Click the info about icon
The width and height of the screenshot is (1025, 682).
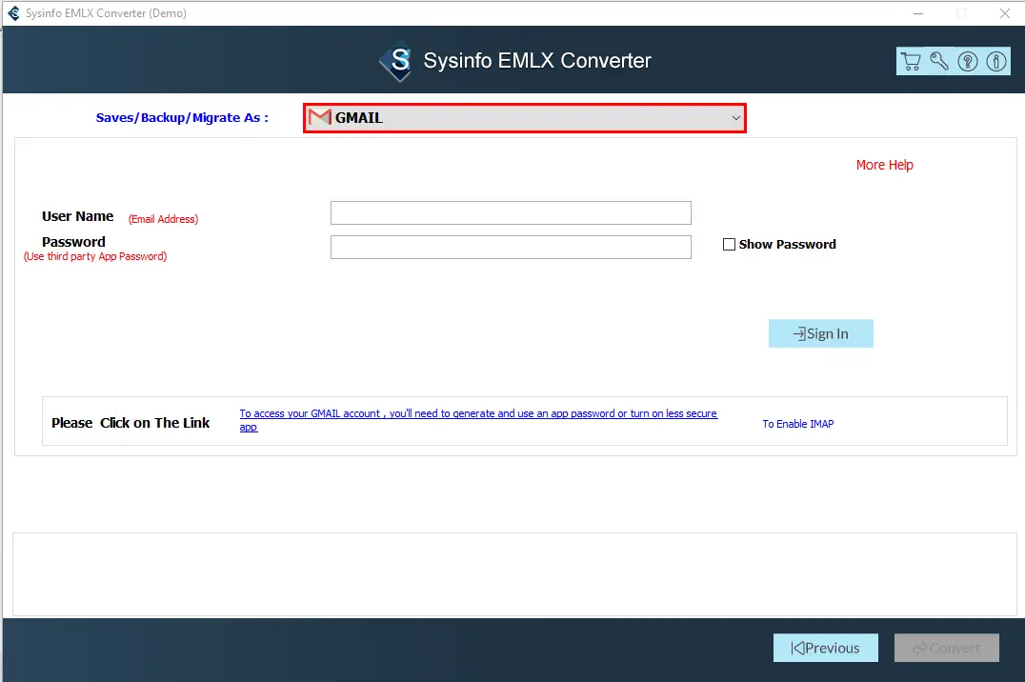pos(996,62)
